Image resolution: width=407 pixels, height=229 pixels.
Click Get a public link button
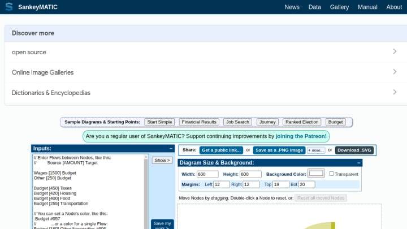click(221, 150)
